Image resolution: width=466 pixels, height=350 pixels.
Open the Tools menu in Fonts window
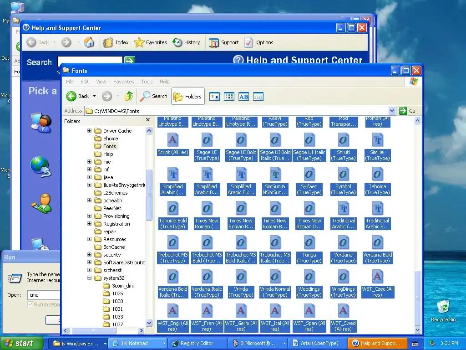(147, 82)
